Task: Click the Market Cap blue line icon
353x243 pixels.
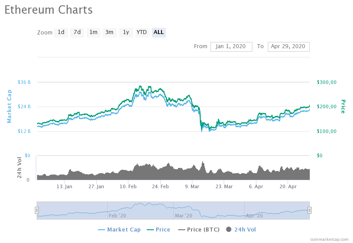Action: (101, 230)
